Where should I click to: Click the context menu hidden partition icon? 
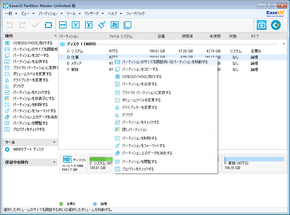pyautogui.click(x=117, y=130)
